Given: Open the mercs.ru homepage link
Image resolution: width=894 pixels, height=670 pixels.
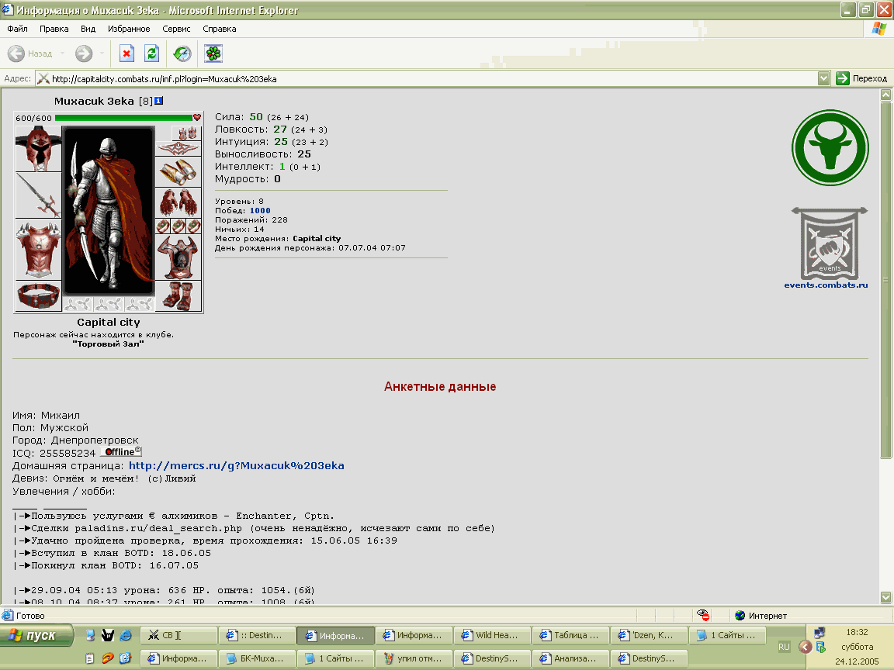Looking at the screenshot, I should pos(237,465).
